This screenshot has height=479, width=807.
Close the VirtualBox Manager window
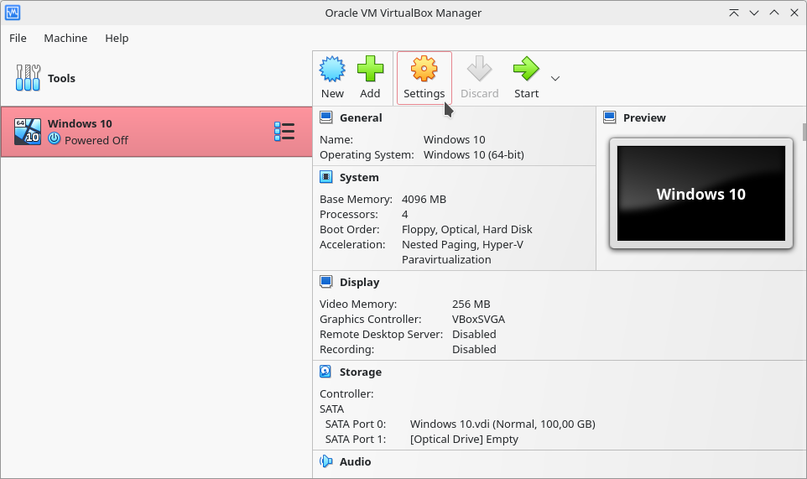794,13
